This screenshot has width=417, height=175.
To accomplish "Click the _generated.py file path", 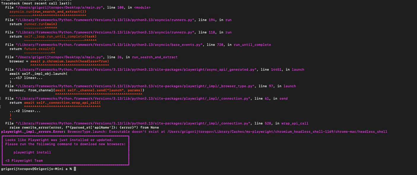I will [136, 69].
